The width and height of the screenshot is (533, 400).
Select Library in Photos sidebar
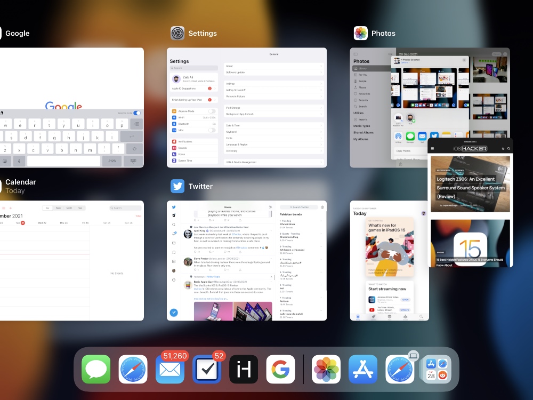(371, 68)
